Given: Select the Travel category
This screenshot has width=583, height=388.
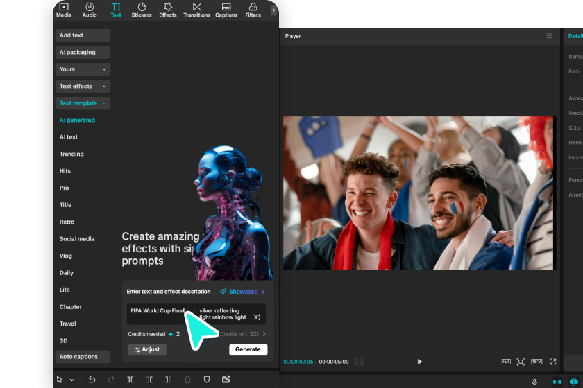Looking at the screenshot, I should (68, 324).
